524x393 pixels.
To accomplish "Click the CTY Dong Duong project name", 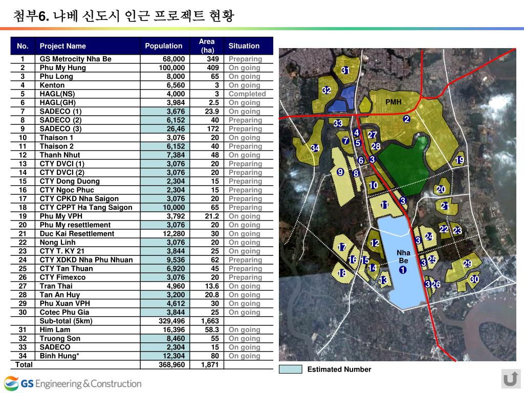I will tap(70, 181).
